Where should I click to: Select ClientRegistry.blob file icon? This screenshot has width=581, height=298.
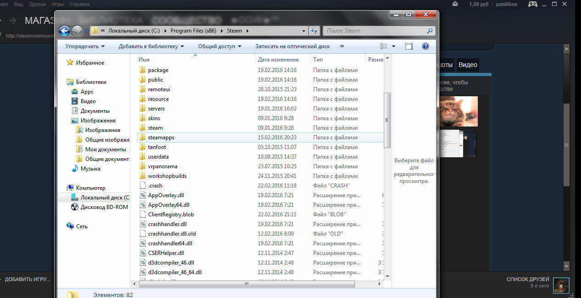[142, 215]
